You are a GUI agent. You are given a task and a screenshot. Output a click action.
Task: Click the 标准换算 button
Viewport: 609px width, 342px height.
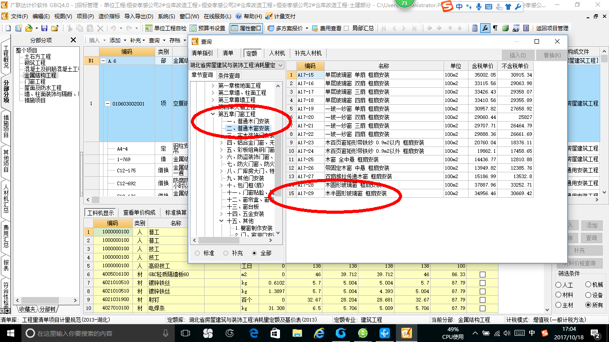pos(176,212)
